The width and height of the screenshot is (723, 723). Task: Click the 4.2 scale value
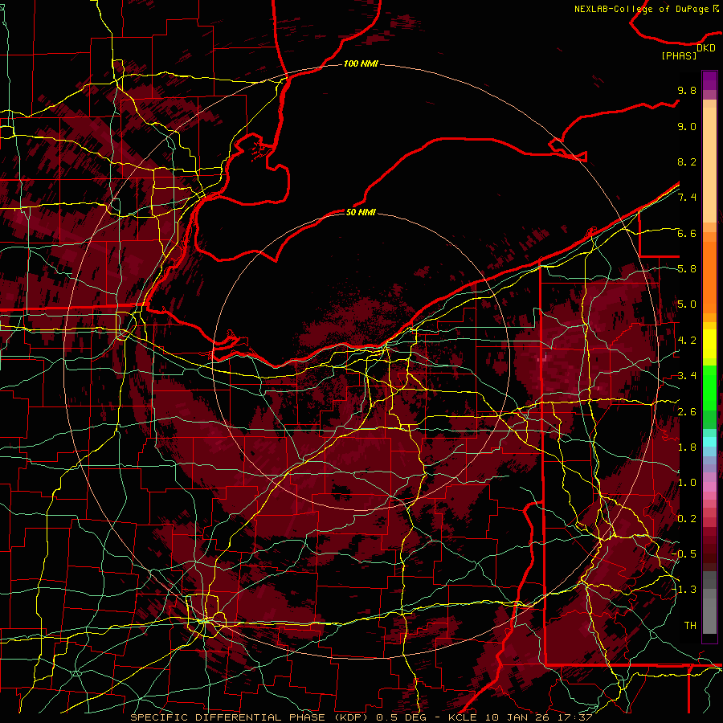click(x=687, y=341)
